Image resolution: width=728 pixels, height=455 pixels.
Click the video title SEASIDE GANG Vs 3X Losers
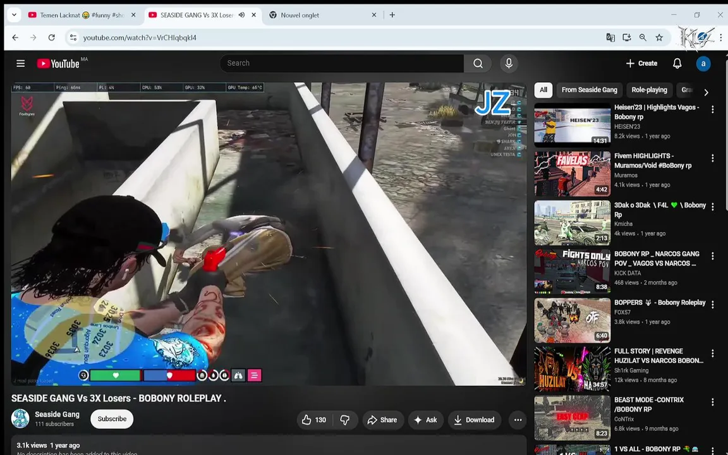pyautogui.click(x=118, y=398)
